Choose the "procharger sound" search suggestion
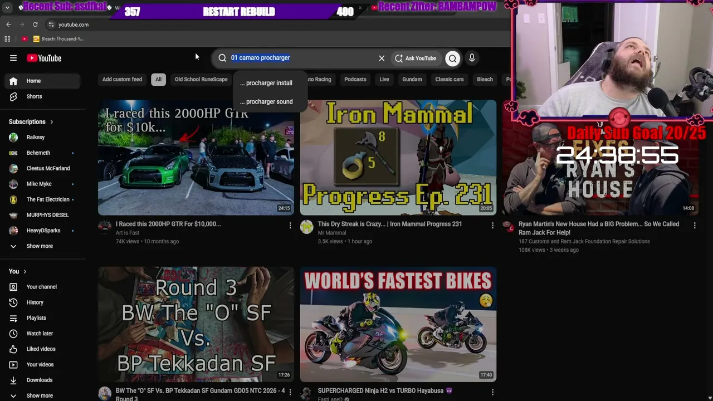 click(270, 102)
